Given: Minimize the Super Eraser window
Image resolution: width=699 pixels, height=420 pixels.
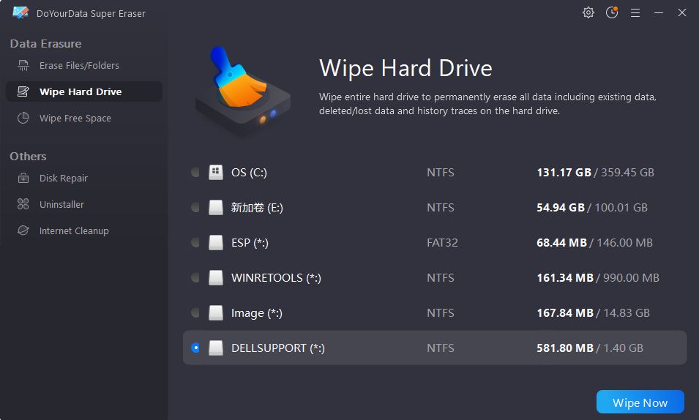Looking at the screenshot, I should [659, 13].
